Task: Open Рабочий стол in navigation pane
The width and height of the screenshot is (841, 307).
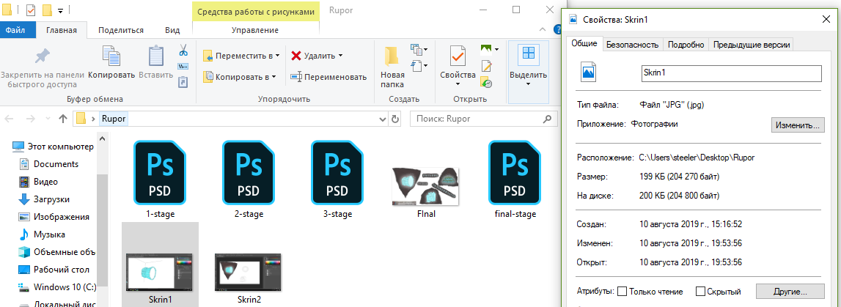Action: (x=54, y=270)
